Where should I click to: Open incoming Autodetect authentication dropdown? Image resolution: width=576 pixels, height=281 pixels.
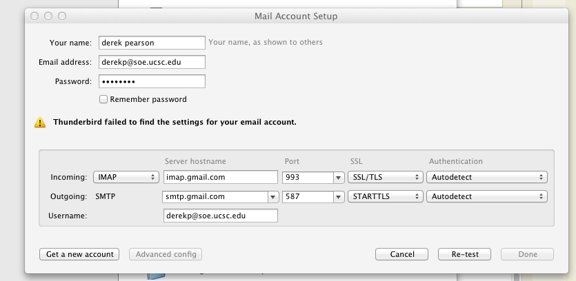click(x=487, y=177)
